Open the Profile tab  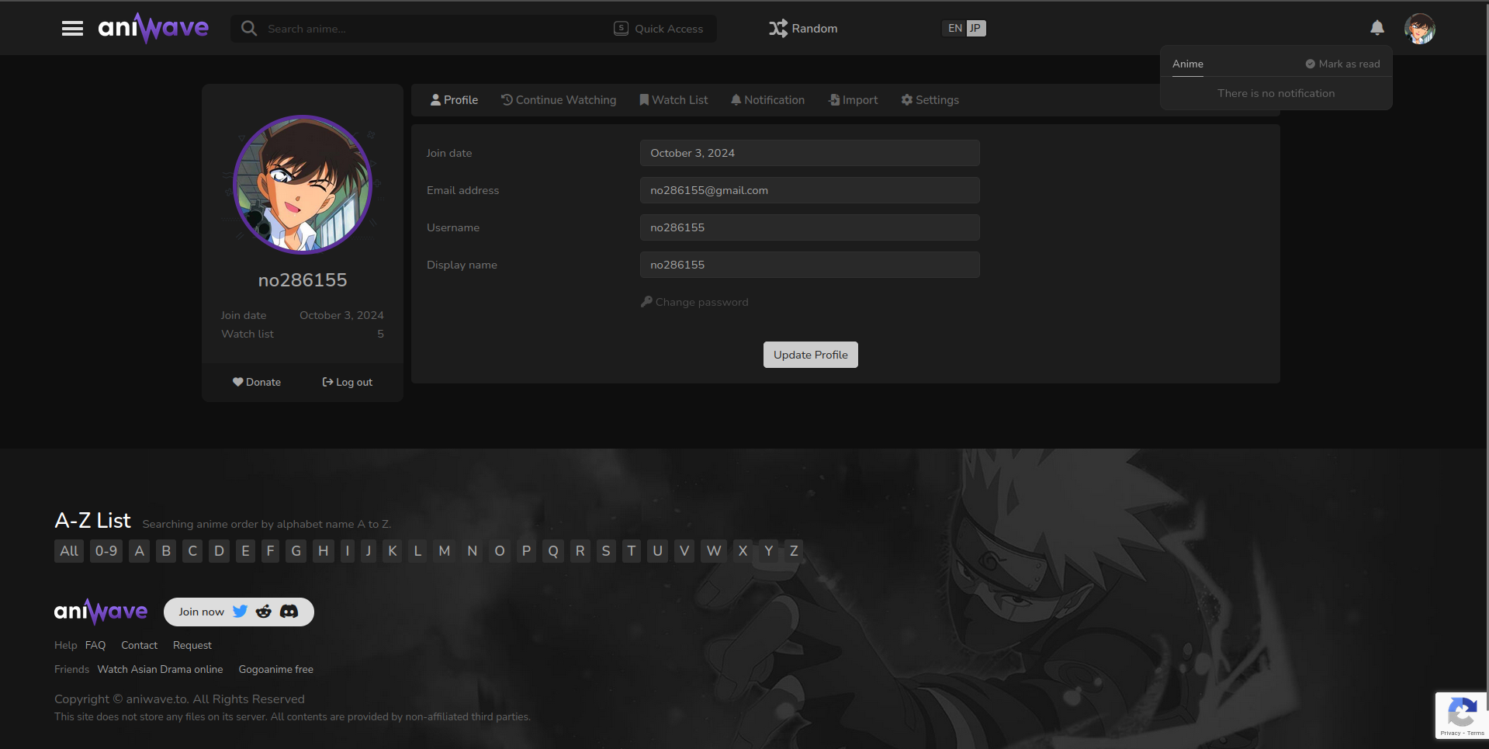tap(454, 100)
